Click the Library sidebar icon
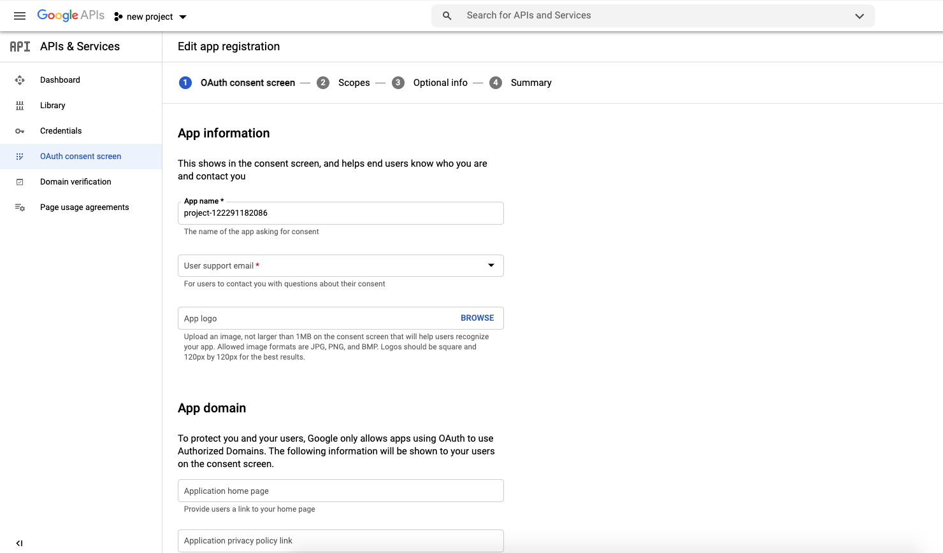Viewport: 943px width, 553px height. click(20, 106)
